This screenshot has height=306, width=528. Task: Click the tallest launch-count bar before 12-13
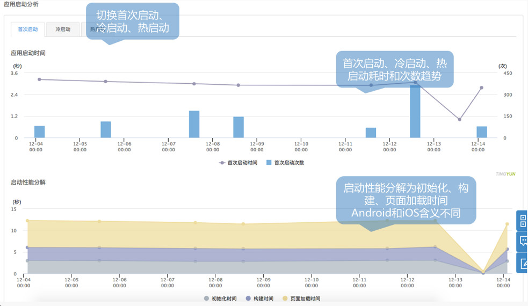point(415,112)
